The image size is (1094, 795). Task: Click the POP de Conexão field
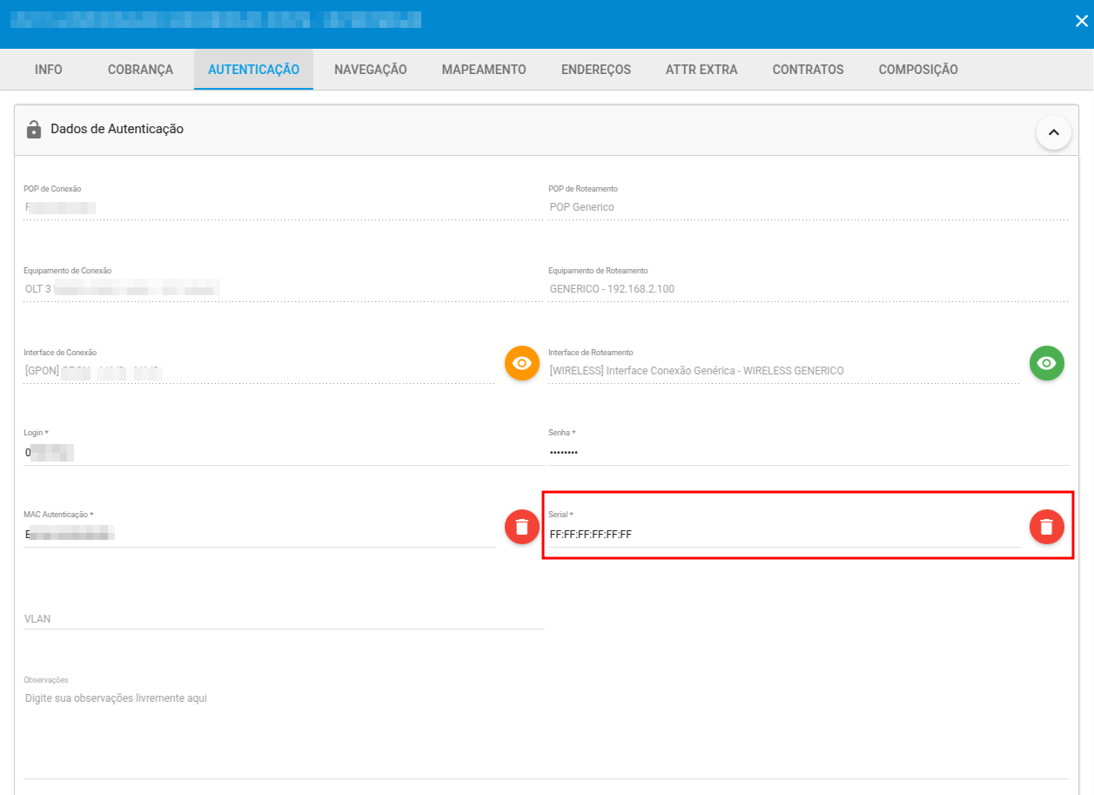[x=284, y=208]
